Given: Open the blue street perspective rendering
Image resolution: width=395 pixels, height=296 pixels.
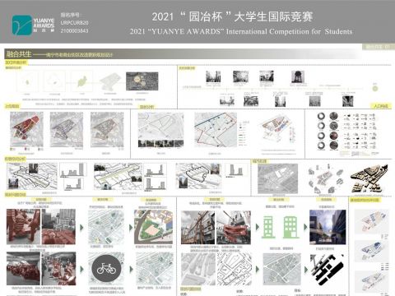Looking at the screenshot, I should 328,227.
